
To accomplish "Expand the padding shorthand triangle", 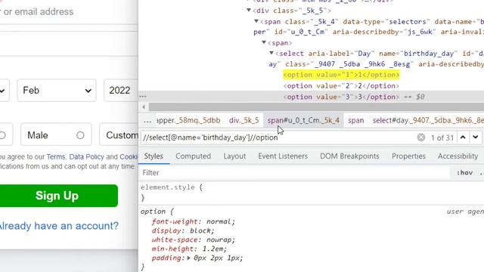I will coord(188,258).
